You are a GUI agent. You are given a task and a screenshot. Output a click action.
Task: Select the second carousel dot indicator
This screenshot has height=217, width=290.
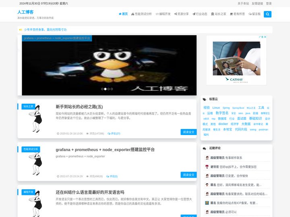[x=105, y=89]
